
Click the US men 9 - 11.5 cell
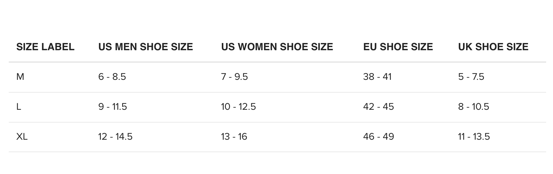coord(112,107)
